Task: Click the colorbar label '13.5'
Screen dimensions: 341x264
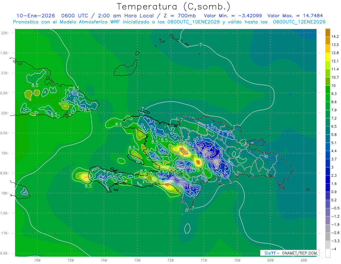Action: point(335,45)
